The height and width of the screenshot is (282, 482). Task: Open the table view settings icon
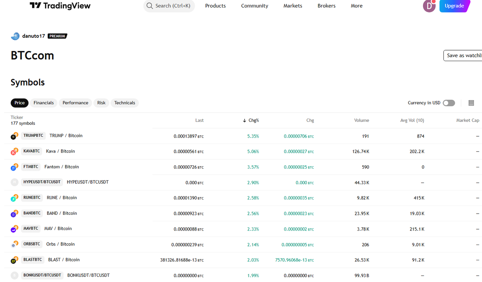click(x=471, y=103)
